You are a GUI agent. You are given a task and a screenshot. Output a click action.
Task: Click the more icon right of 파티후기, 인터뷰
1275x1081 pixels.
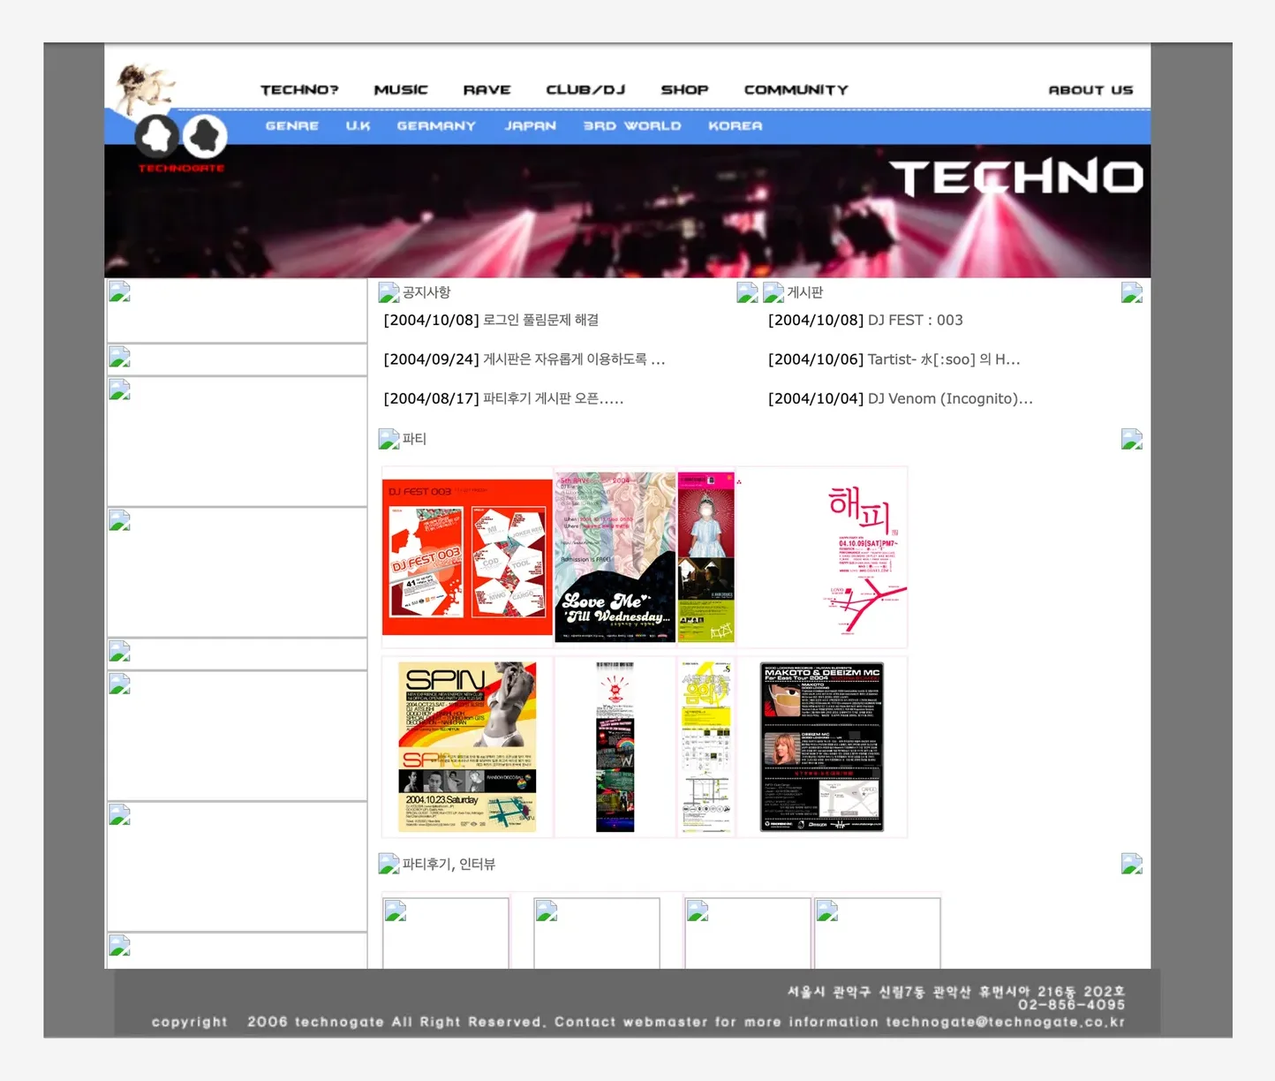[1132, 864]
